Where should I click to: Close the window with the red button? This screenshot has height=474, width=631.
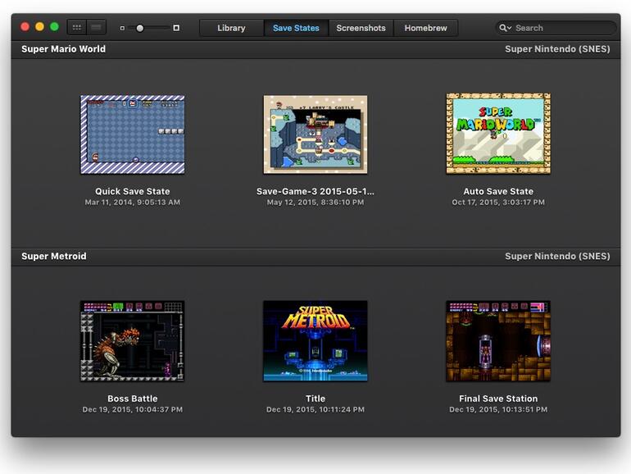coord(25,26)
